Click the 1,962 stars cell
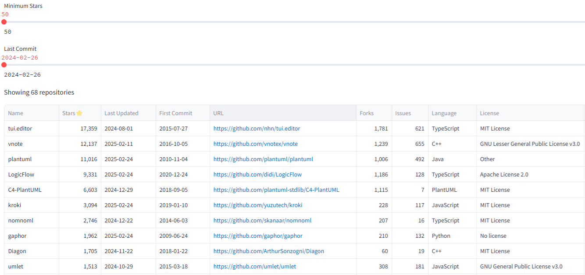The width and height of the screenshot is (585, 275). coord(80,236)
